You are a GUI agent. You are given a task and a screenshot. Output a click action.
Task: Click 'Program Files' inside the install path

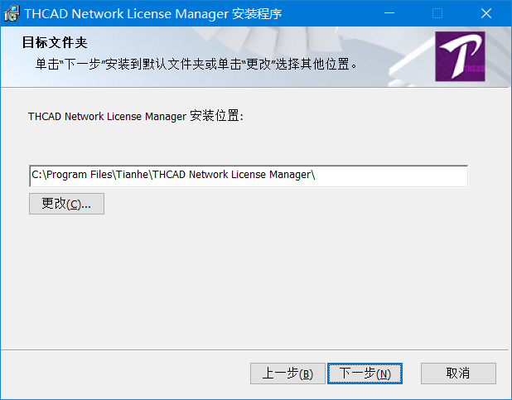pyautogui.click(x=80, y=175)
